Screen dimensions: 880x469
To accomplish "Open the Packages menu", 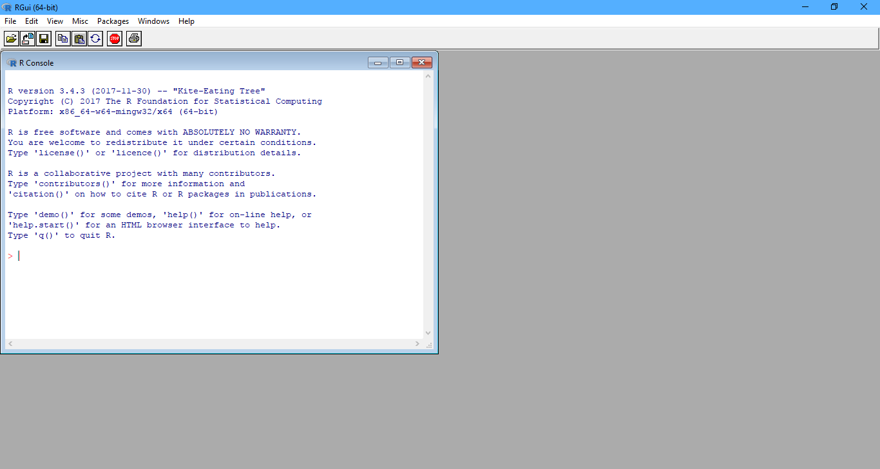I will point(113,21).
